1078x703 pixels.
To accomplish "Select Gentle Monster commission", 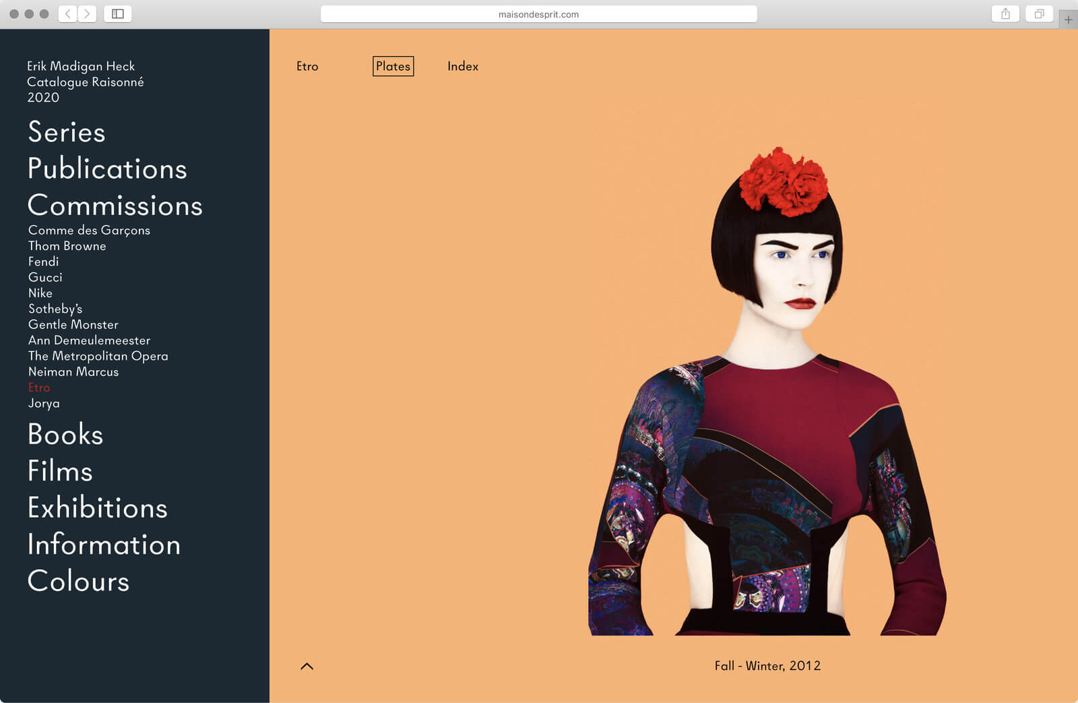I will 73,324.
